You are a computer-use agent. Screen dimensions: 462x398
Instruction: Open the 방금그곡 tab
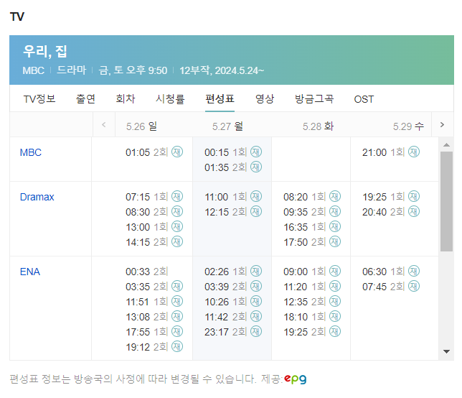click(x=314, y=99)
